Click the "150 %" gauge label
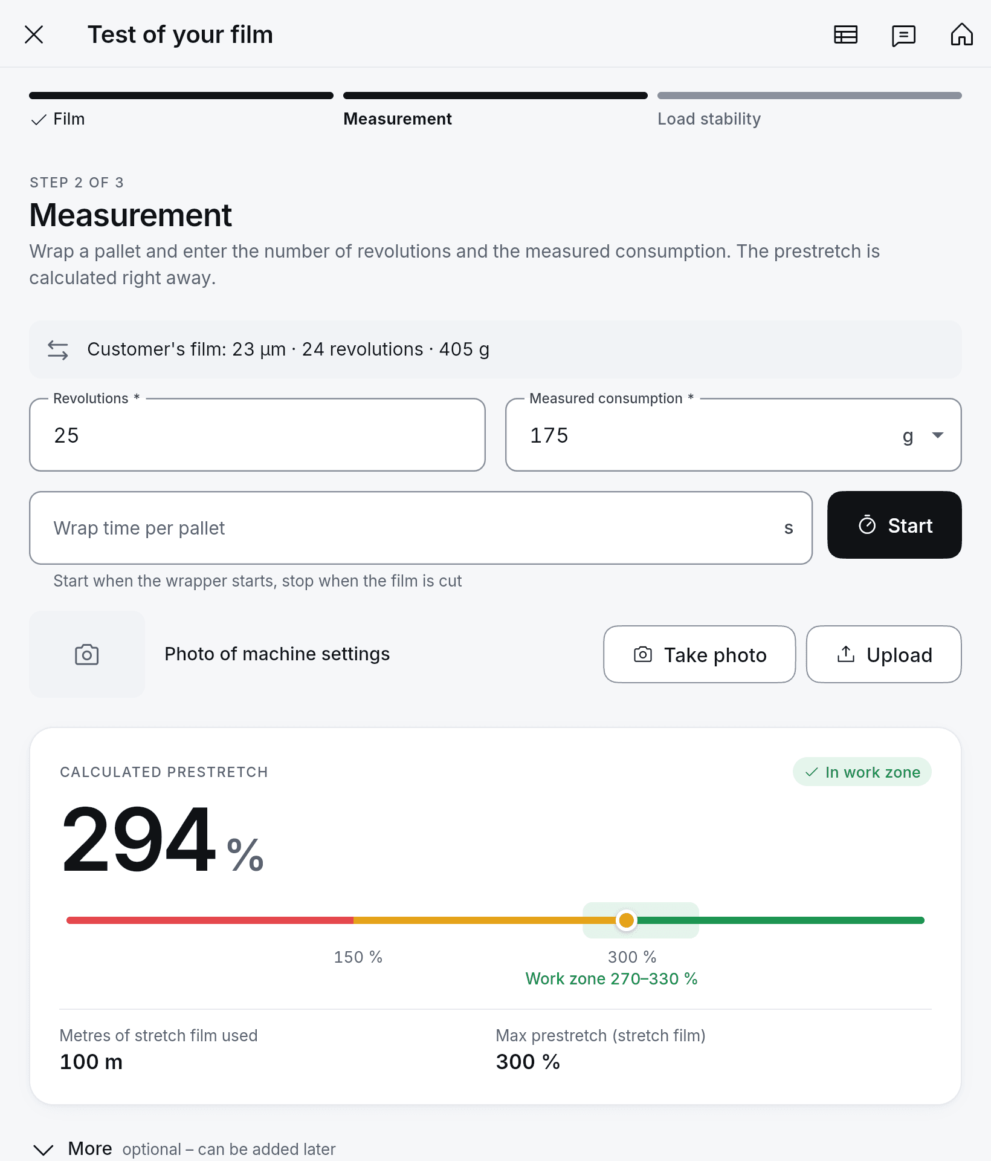The width and height of the screenshot is (991, 1161). (x=358, y=957)
